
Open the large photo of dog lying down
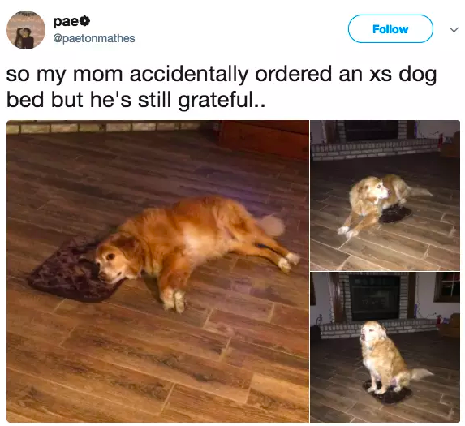tap(157, 271)
